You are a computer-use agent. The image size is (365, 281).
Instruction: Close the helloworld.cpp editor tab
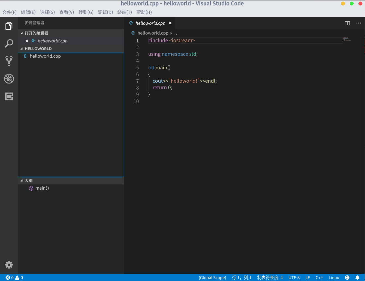(x=170, y=23)
